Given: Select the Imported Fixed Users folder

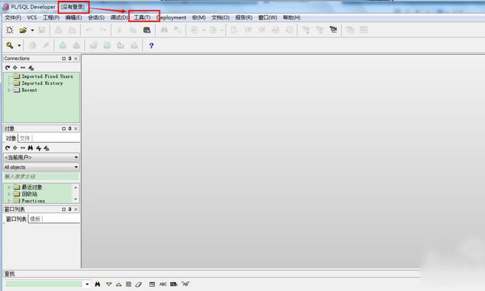Looking at the screenshot, I should (x=47, y=76).
